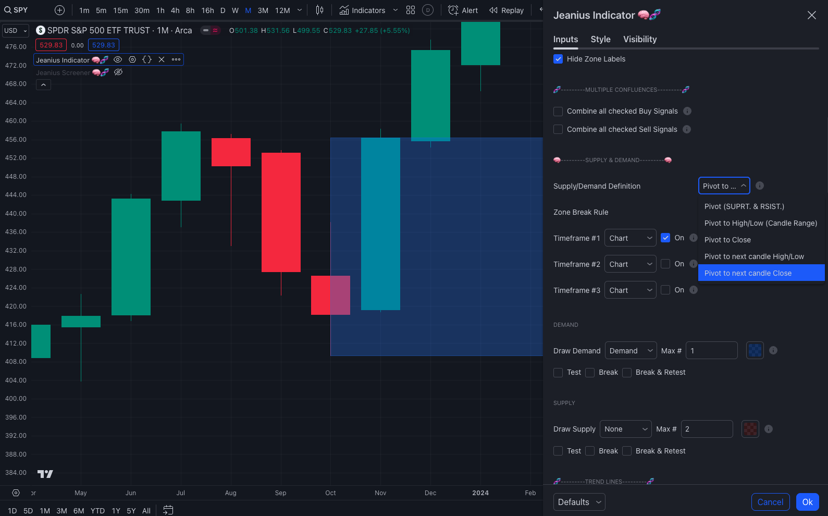The width and height of the screenshot is (828, 516).
Task: Click the TradingView logo
Action: click(x=45, y=474)
